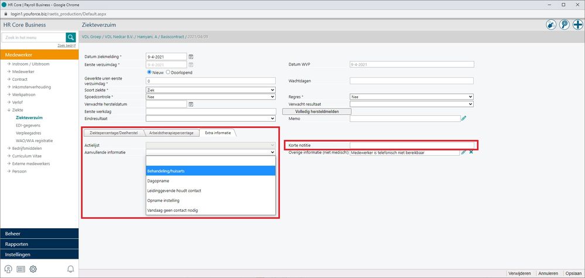The height and width of the screenshot is (278, 585).
Task: Click the Memo input field
Action: (x=405, y=118)
